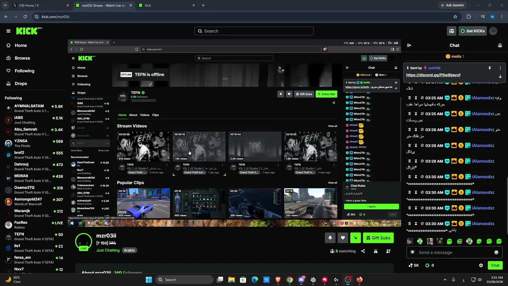Go to the Kick logo homepage
This screenshot has height=286, width=508.
(29, 31)
